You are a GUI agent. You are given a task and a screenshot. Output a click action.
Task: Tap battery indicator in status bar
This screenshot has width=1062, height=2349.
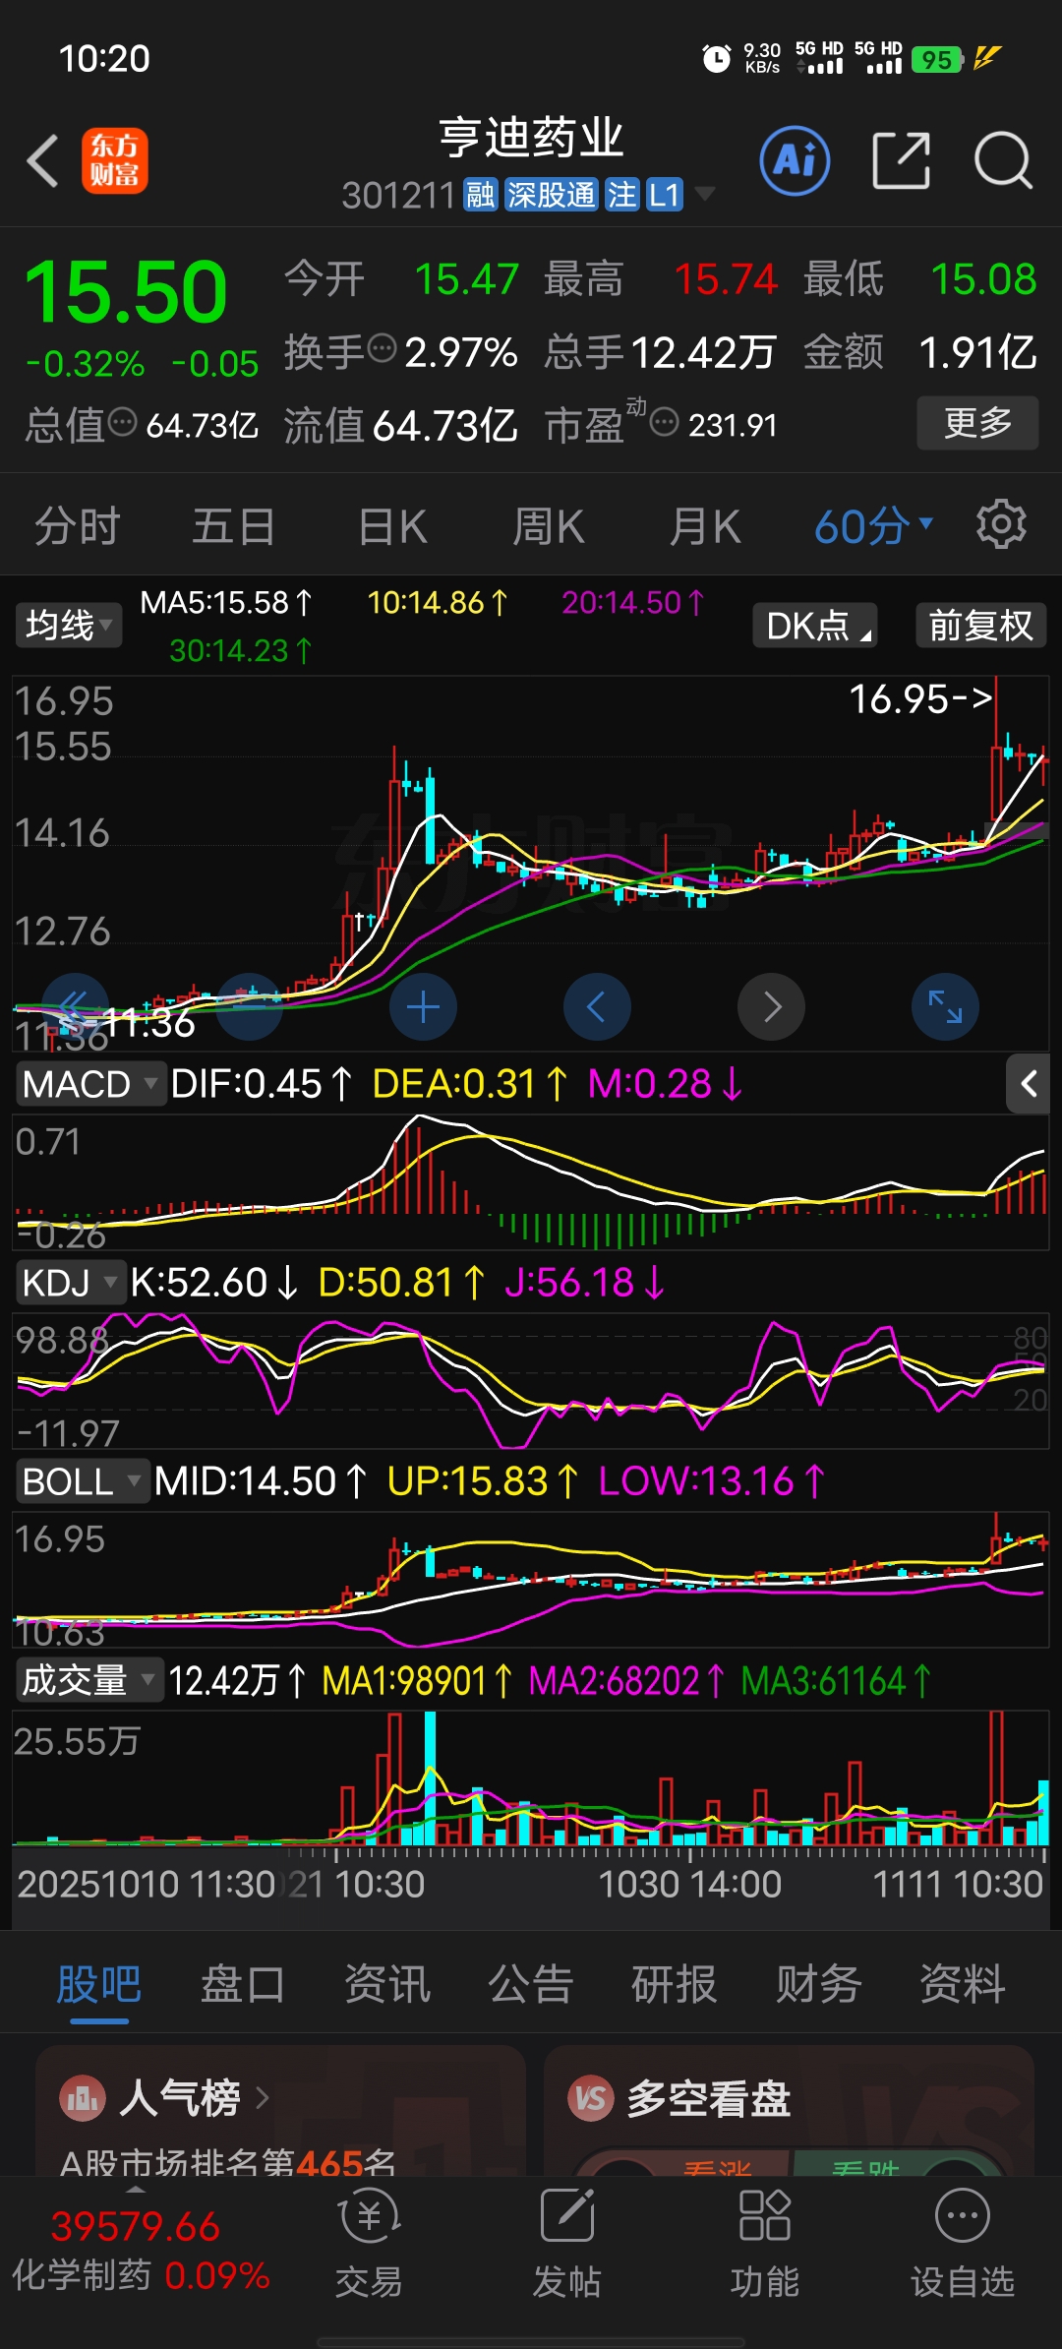click(x=937, y=59)
